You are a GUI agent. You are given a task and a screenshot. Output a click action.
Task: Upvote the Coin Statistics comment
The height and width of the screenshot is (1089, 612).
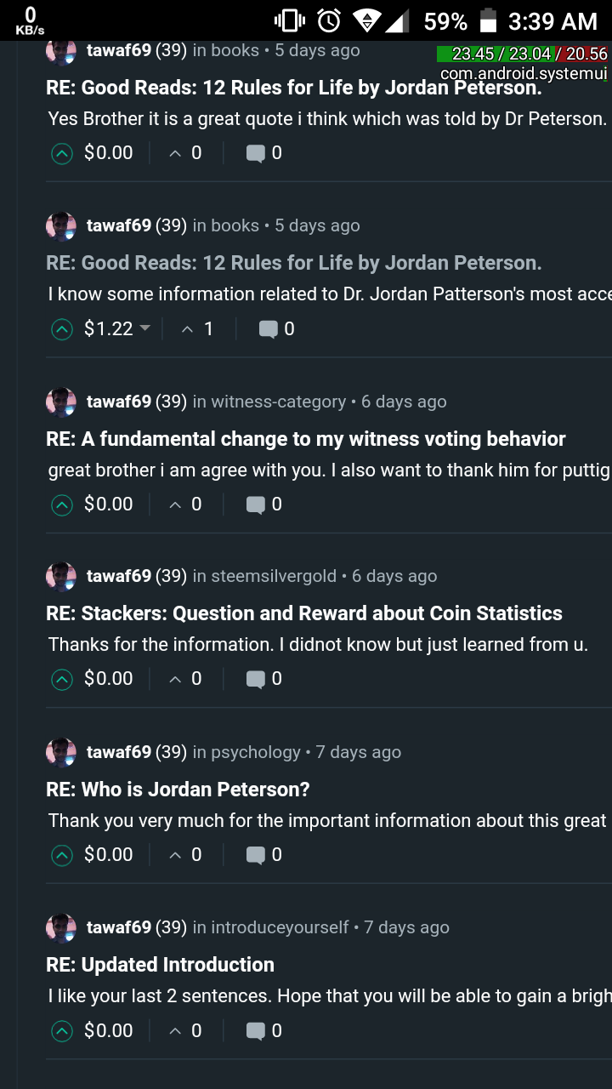(x=62, y=679)
